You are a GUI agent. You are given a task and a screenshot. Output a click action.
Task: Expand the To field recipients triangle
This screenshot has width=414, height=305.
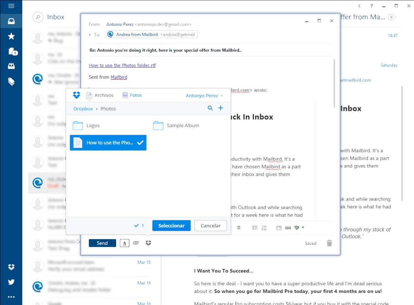90,35
